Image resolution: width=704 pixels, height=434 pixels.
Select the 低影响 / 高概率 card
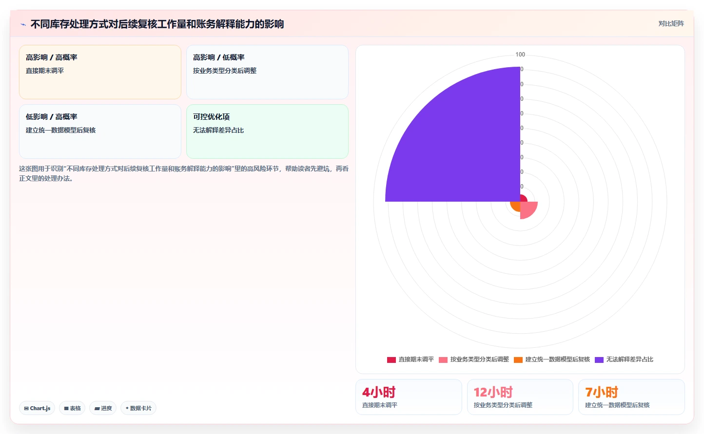point(100,132)
